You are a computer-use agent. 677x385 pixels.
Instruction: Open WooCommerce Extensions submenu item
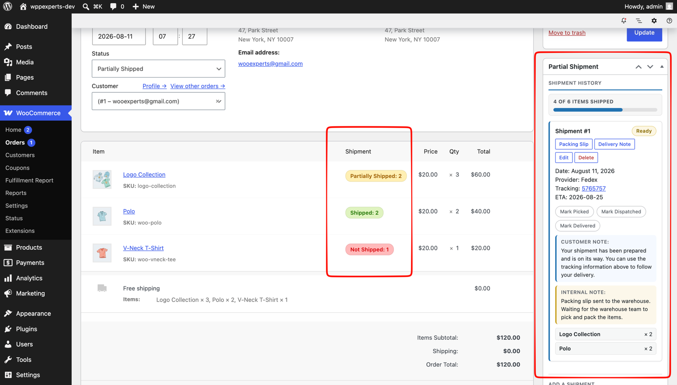click(x=20, y=231)
